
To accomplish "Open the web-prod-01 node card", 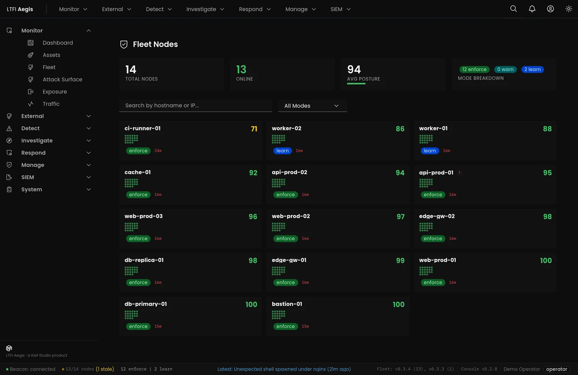I will tap(485, 272).
